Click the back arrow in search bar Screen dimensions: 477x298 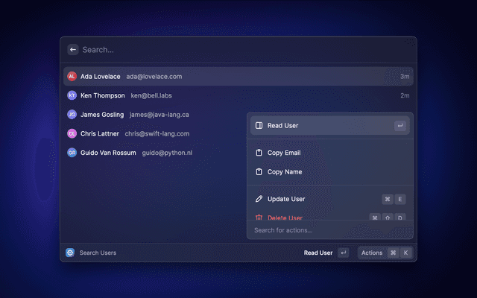72,50
